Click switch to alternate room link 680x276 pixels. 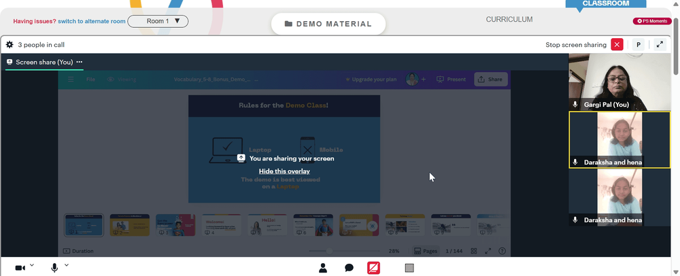pos(92,21)
